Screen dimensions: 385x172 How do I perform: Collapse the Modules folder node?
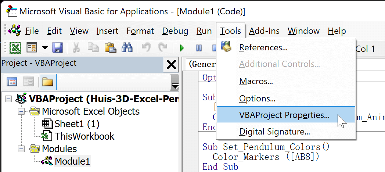point(21,149)
